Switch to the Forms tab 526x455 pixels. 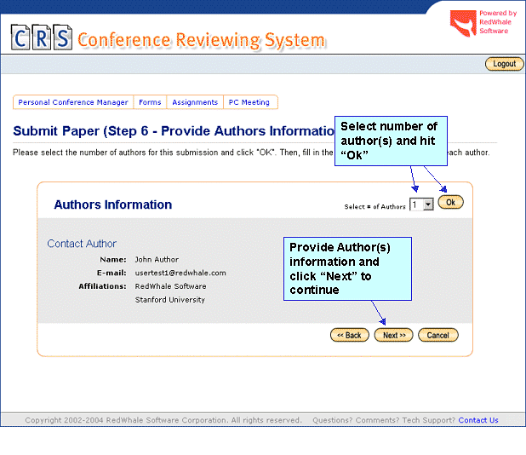coord(150,102)
